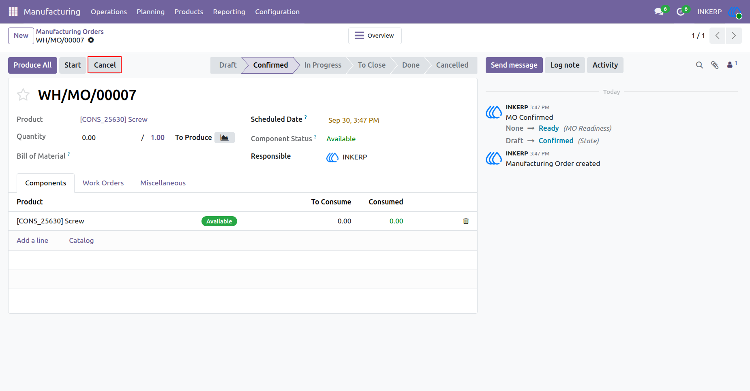The image size is (750, 391).
Task: Cancel the manufacturing order
Action: pos(105,65)
